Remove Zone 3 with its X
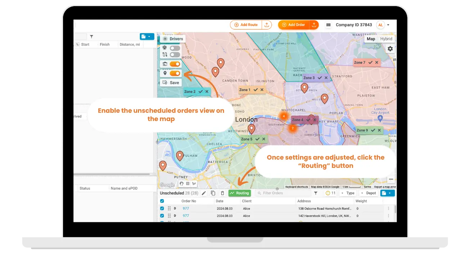 pos(326,78)
